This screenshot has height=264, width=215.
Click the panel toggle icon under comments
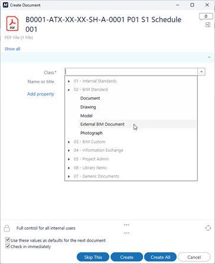(208, 25)
